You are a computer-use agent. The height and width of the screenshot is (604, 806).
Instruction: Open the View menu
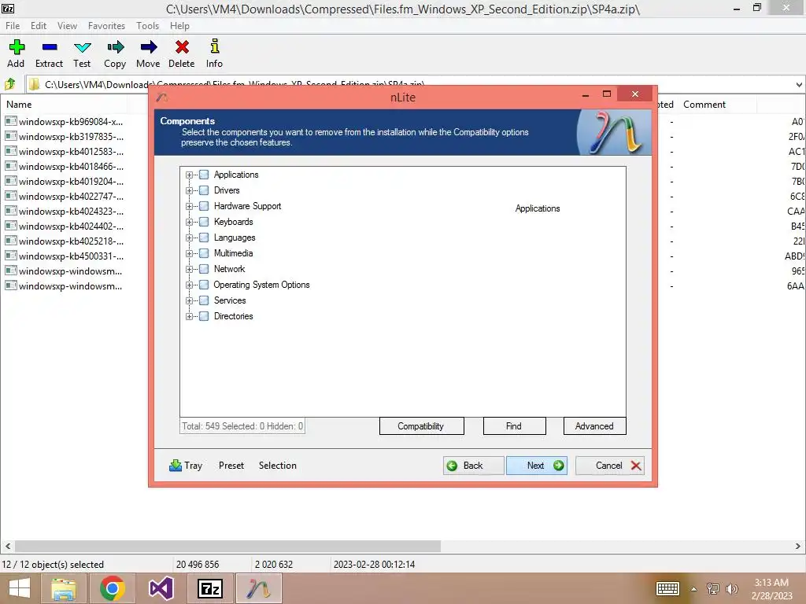(67, 26)
